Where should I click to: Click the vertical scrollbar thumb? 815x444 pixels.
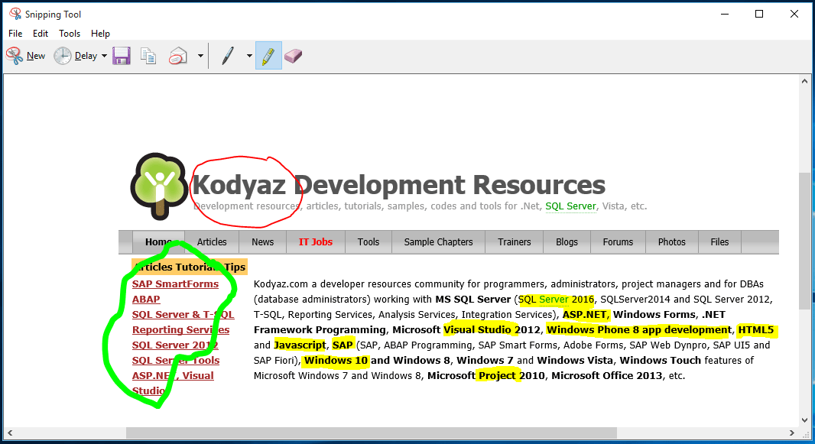click(x=804, y=241)
